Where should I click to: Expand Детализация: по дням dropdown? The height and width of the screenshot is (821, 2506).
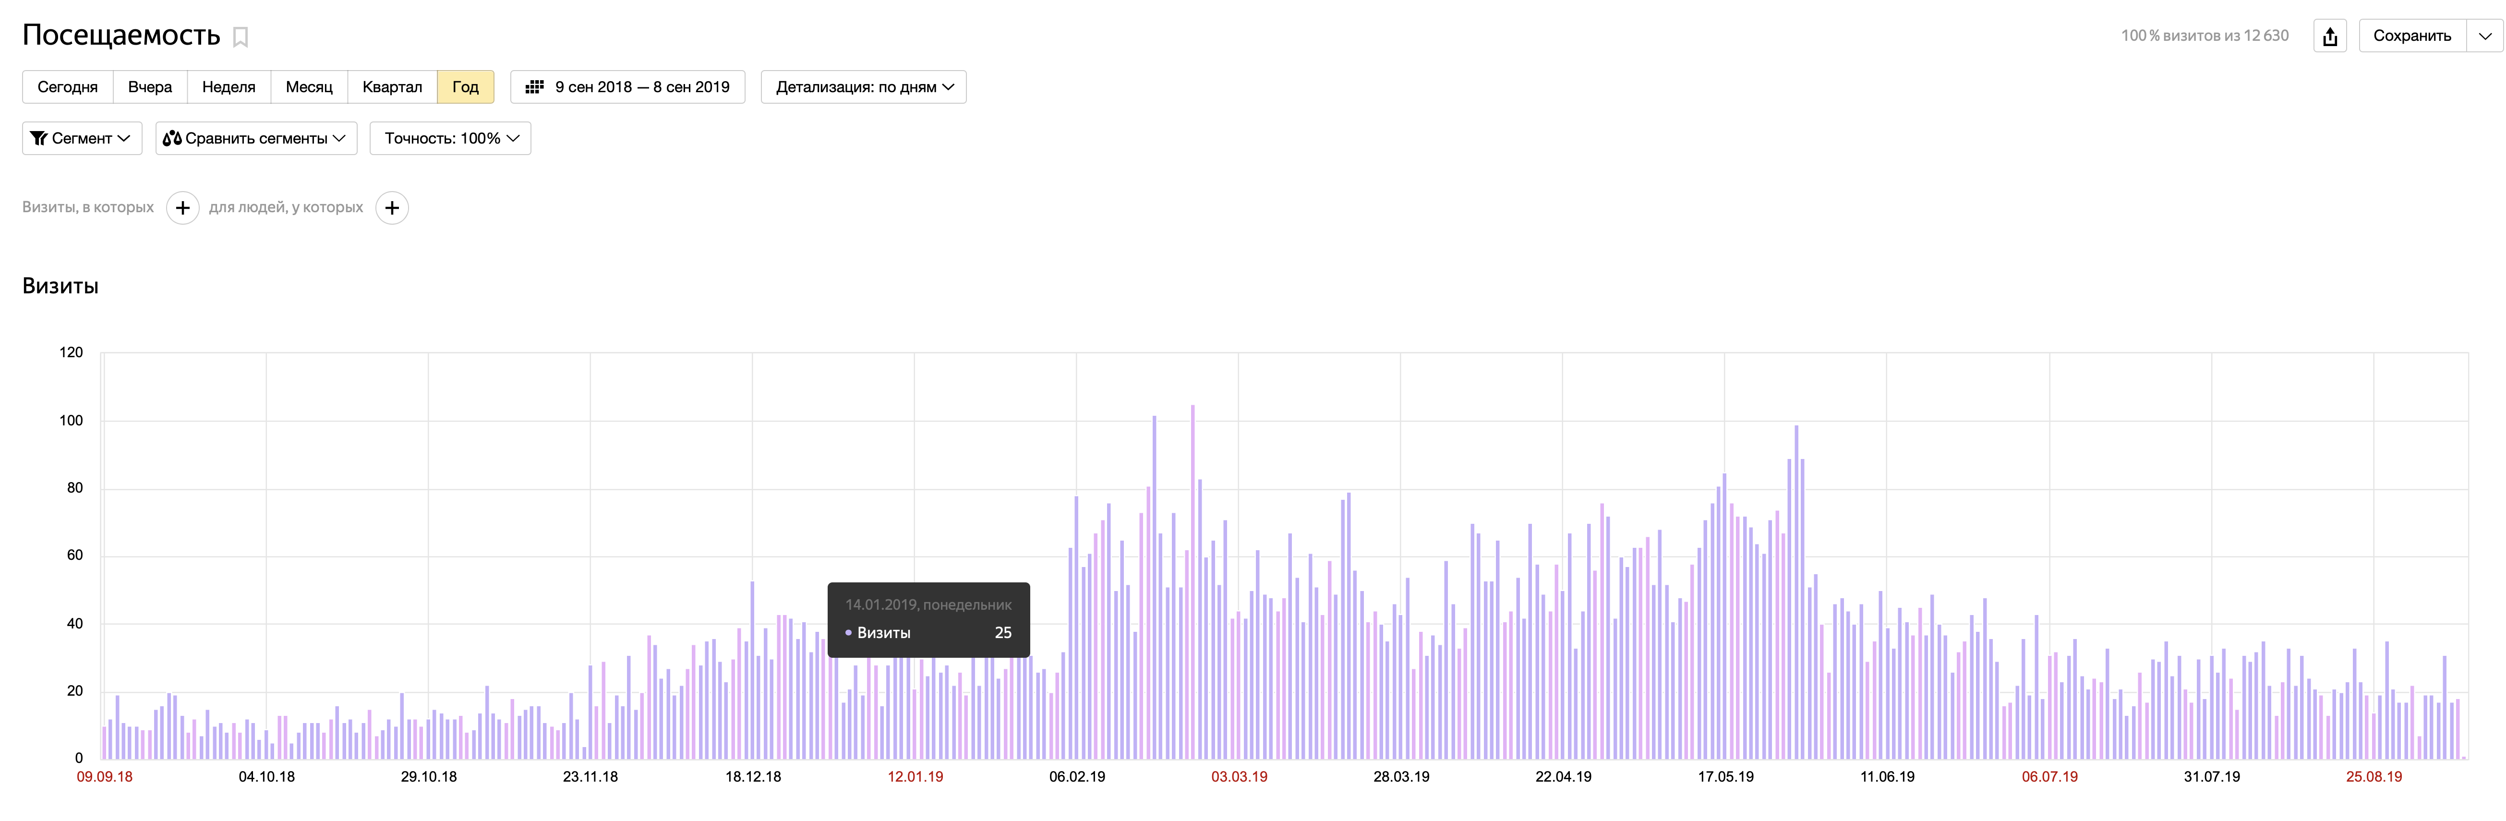[x=863, y=86]
